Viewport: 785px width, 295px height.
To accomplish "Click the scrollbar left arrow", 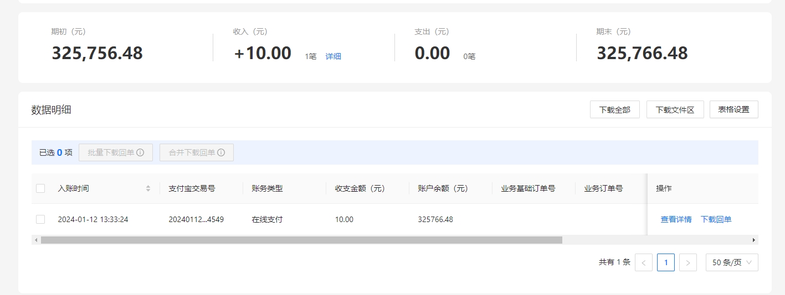I will pos(36,240).
